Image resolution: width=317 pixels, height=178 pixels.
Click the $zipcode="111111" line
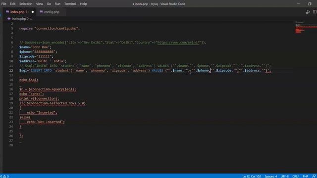point(36,56)
